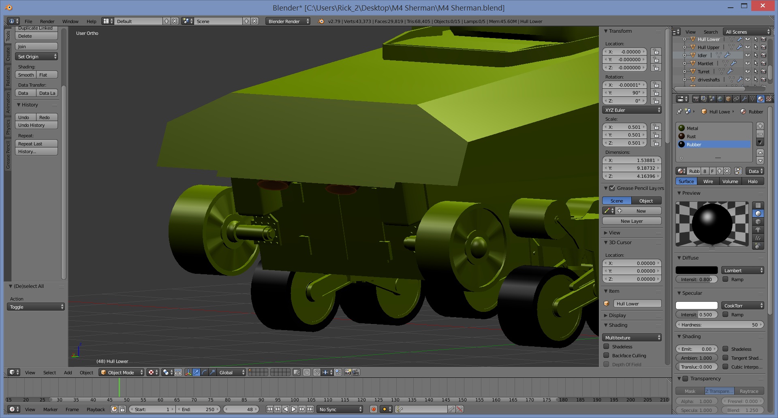Open the Render menu
The image size is (778, 418).
(47, 21)
